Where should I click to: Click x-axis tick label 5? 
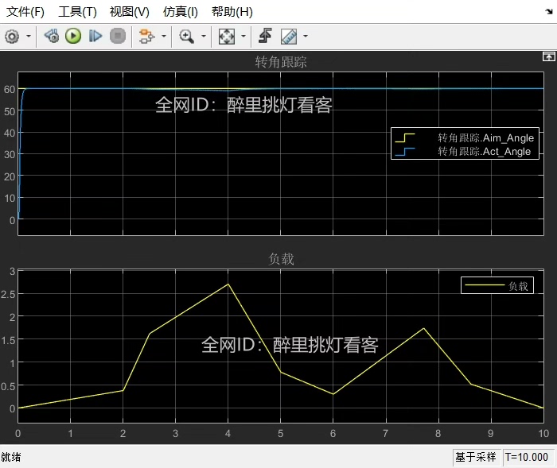(280, 434)
